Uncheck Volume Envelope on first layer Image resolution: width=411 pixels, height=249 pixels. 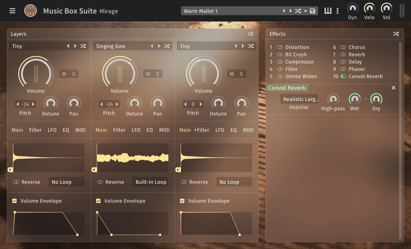tap(14, 201)
